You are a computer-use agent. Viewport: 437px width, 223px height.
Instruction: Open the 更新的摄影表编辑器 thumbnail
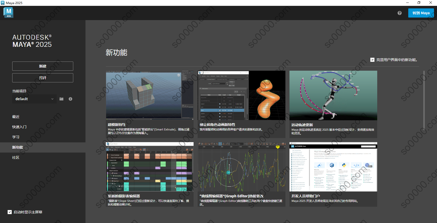[x=150, y=167]
